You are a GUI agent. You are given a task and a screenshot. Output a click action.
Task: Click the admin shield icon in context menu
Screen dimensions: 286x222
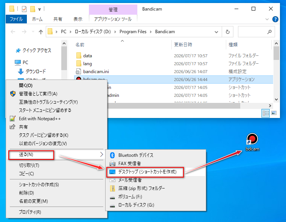[13, 94]
